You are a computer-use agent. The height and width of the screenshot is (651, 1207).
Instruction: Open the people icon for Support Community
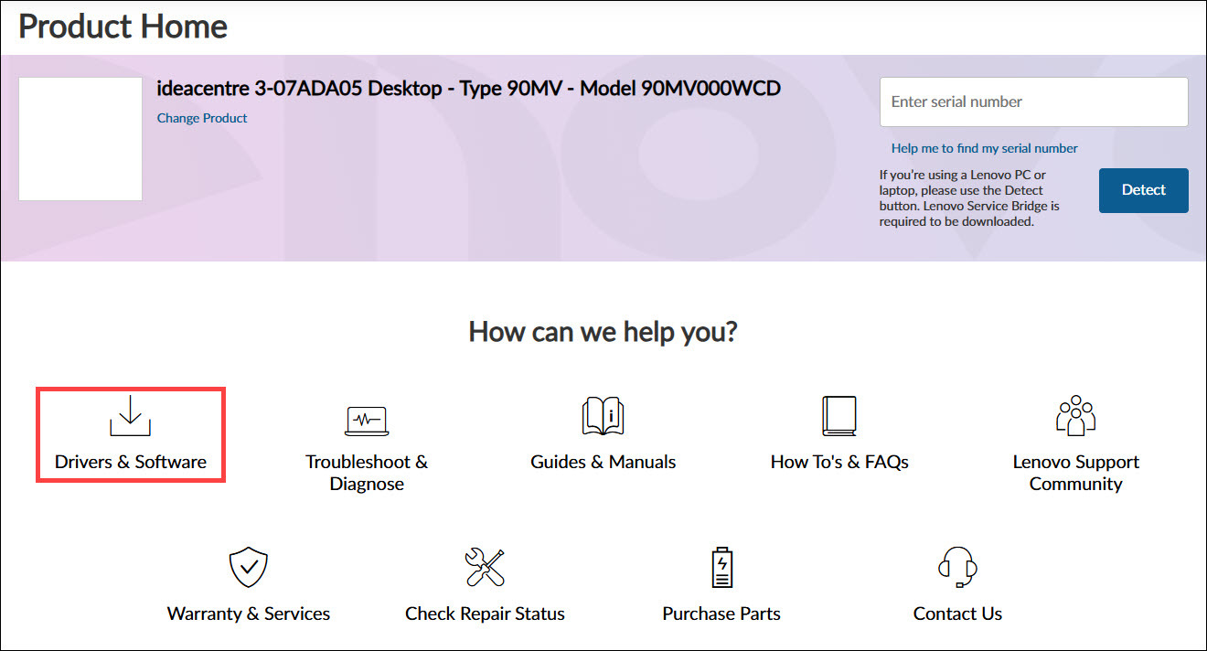pyautogui.click(x=1075, y=416)
